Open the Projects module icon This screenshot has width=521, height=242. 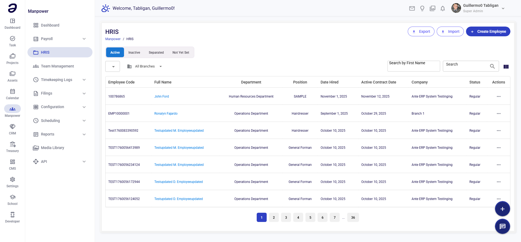click(x=12, y=56)
